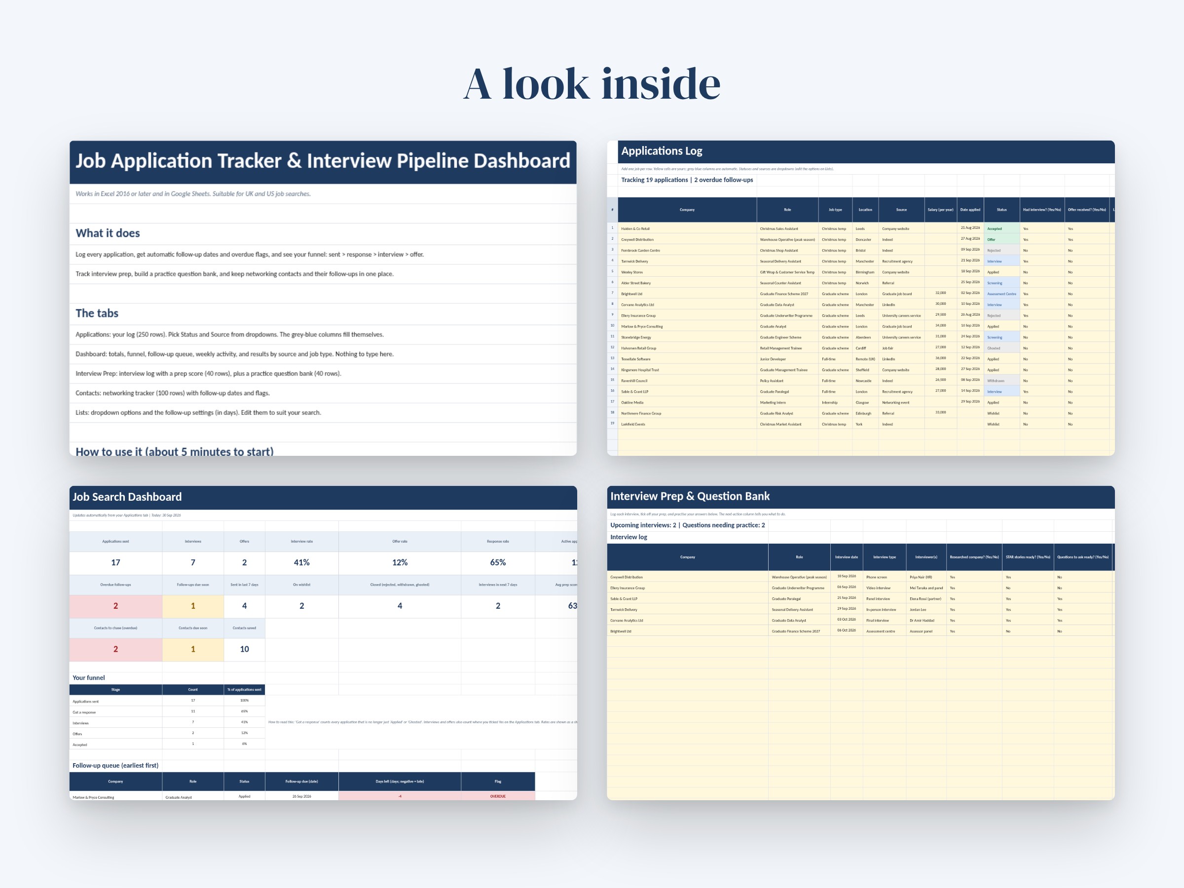The width and height of the screenshot is (1184, 888).
Task: Select the "10" contacts saved value
Action: [245, 649]
